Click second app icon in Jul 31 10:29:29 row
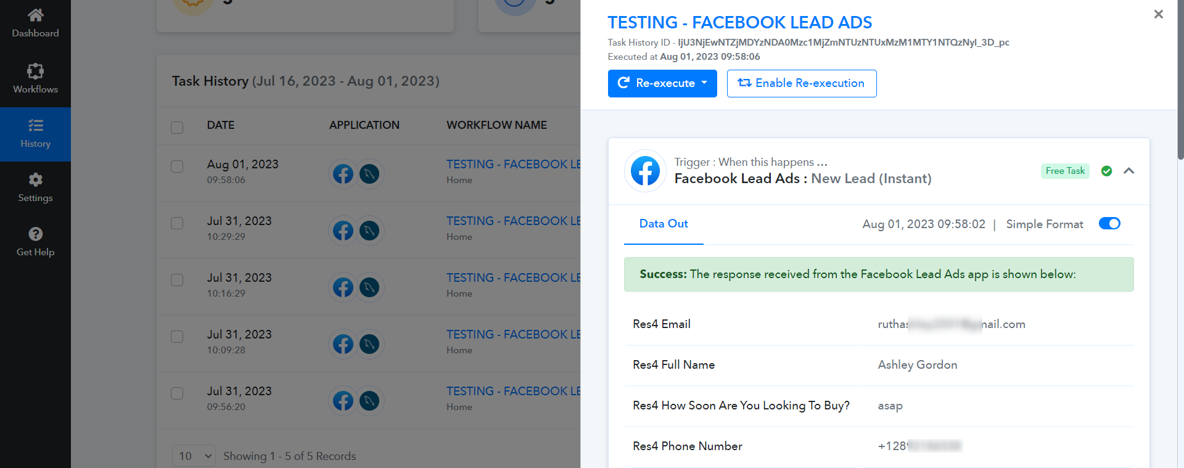 (x=369, y=231)
